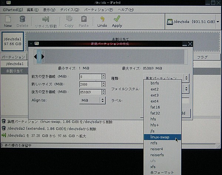Click the /dev/sda1 97.66 GiB partition block
The height and width of the screenshot is (175, 222).
point(13,41)
